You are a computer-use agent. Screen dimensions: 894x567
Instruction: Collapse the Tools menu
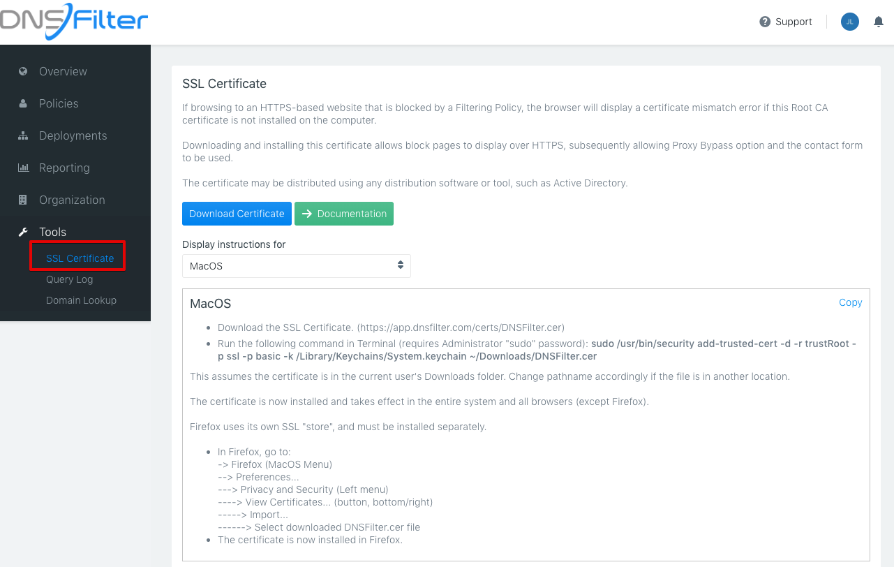click(52, 232)
